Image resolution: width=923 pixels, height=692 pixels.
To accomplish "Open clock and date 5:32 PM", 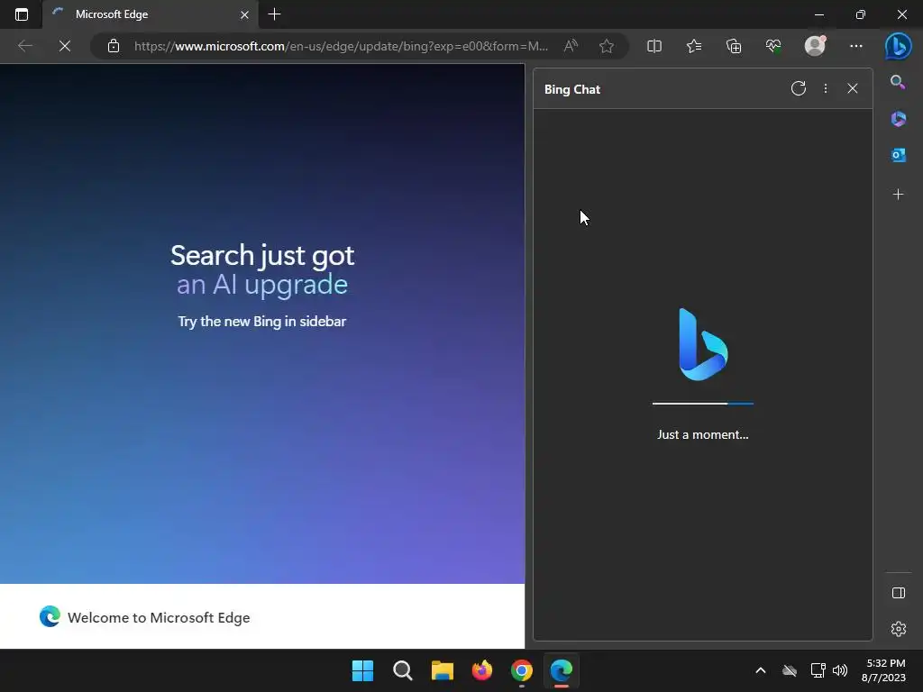I will 883,670.
